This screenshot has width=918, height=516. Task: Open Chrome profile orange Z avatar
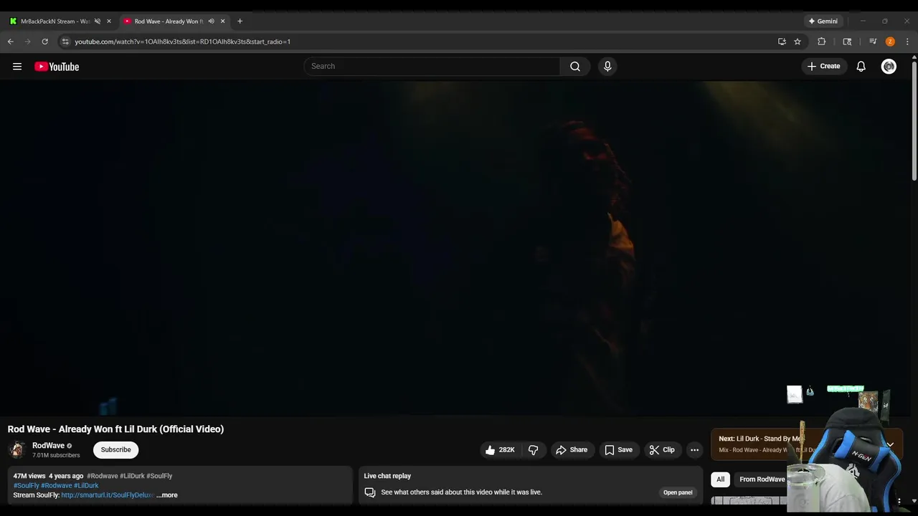890,42
